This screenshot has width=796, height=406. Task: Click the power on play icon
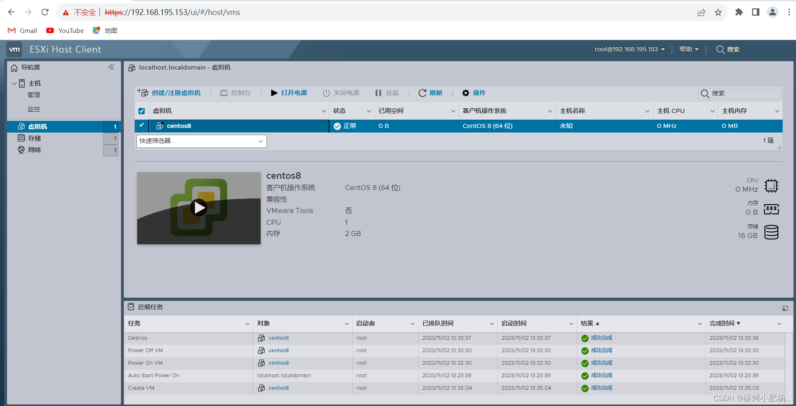pos(274,93)
